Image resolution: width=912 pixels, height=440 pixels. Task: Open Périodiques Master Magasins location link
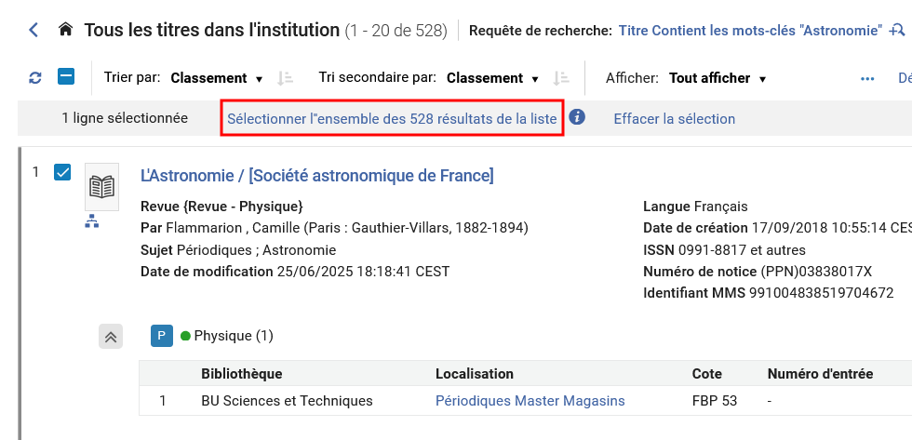(530, 401)
